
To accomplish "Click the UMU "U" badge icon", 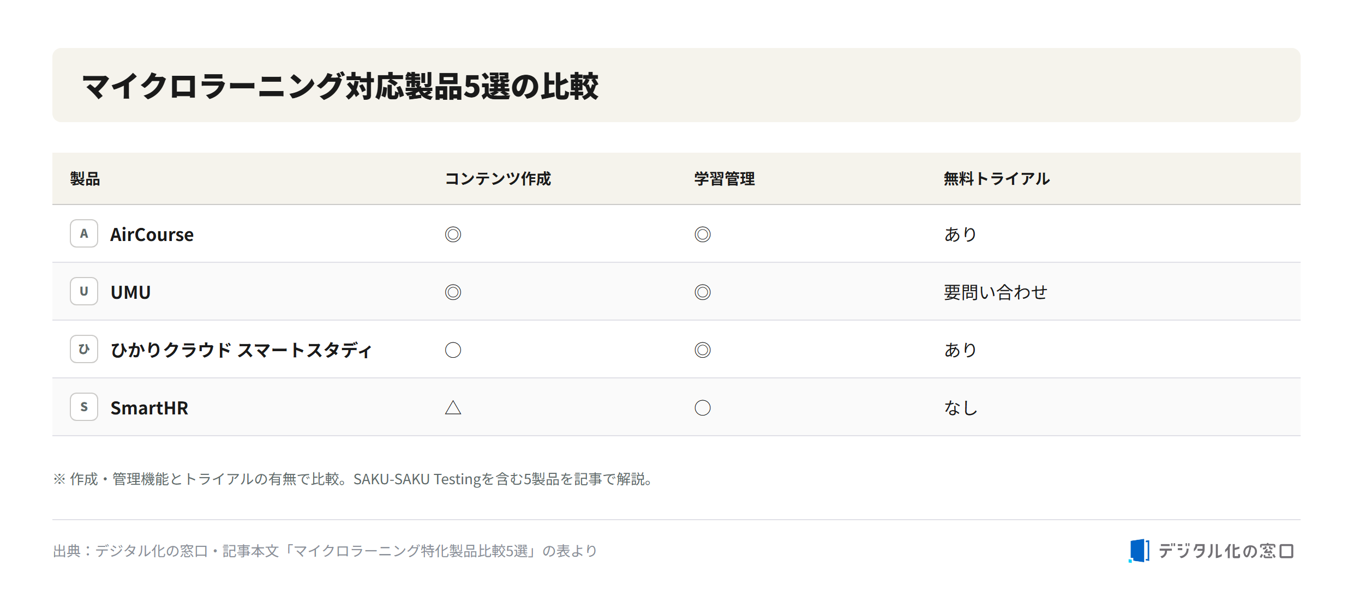I will (x=84, y=291).
